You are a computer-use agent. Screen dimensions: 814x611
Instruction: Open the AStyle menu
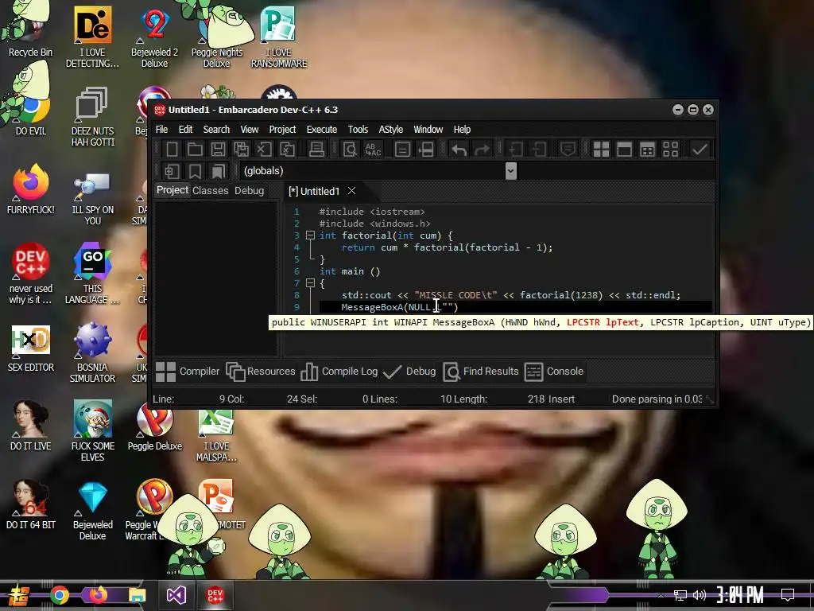391,130
